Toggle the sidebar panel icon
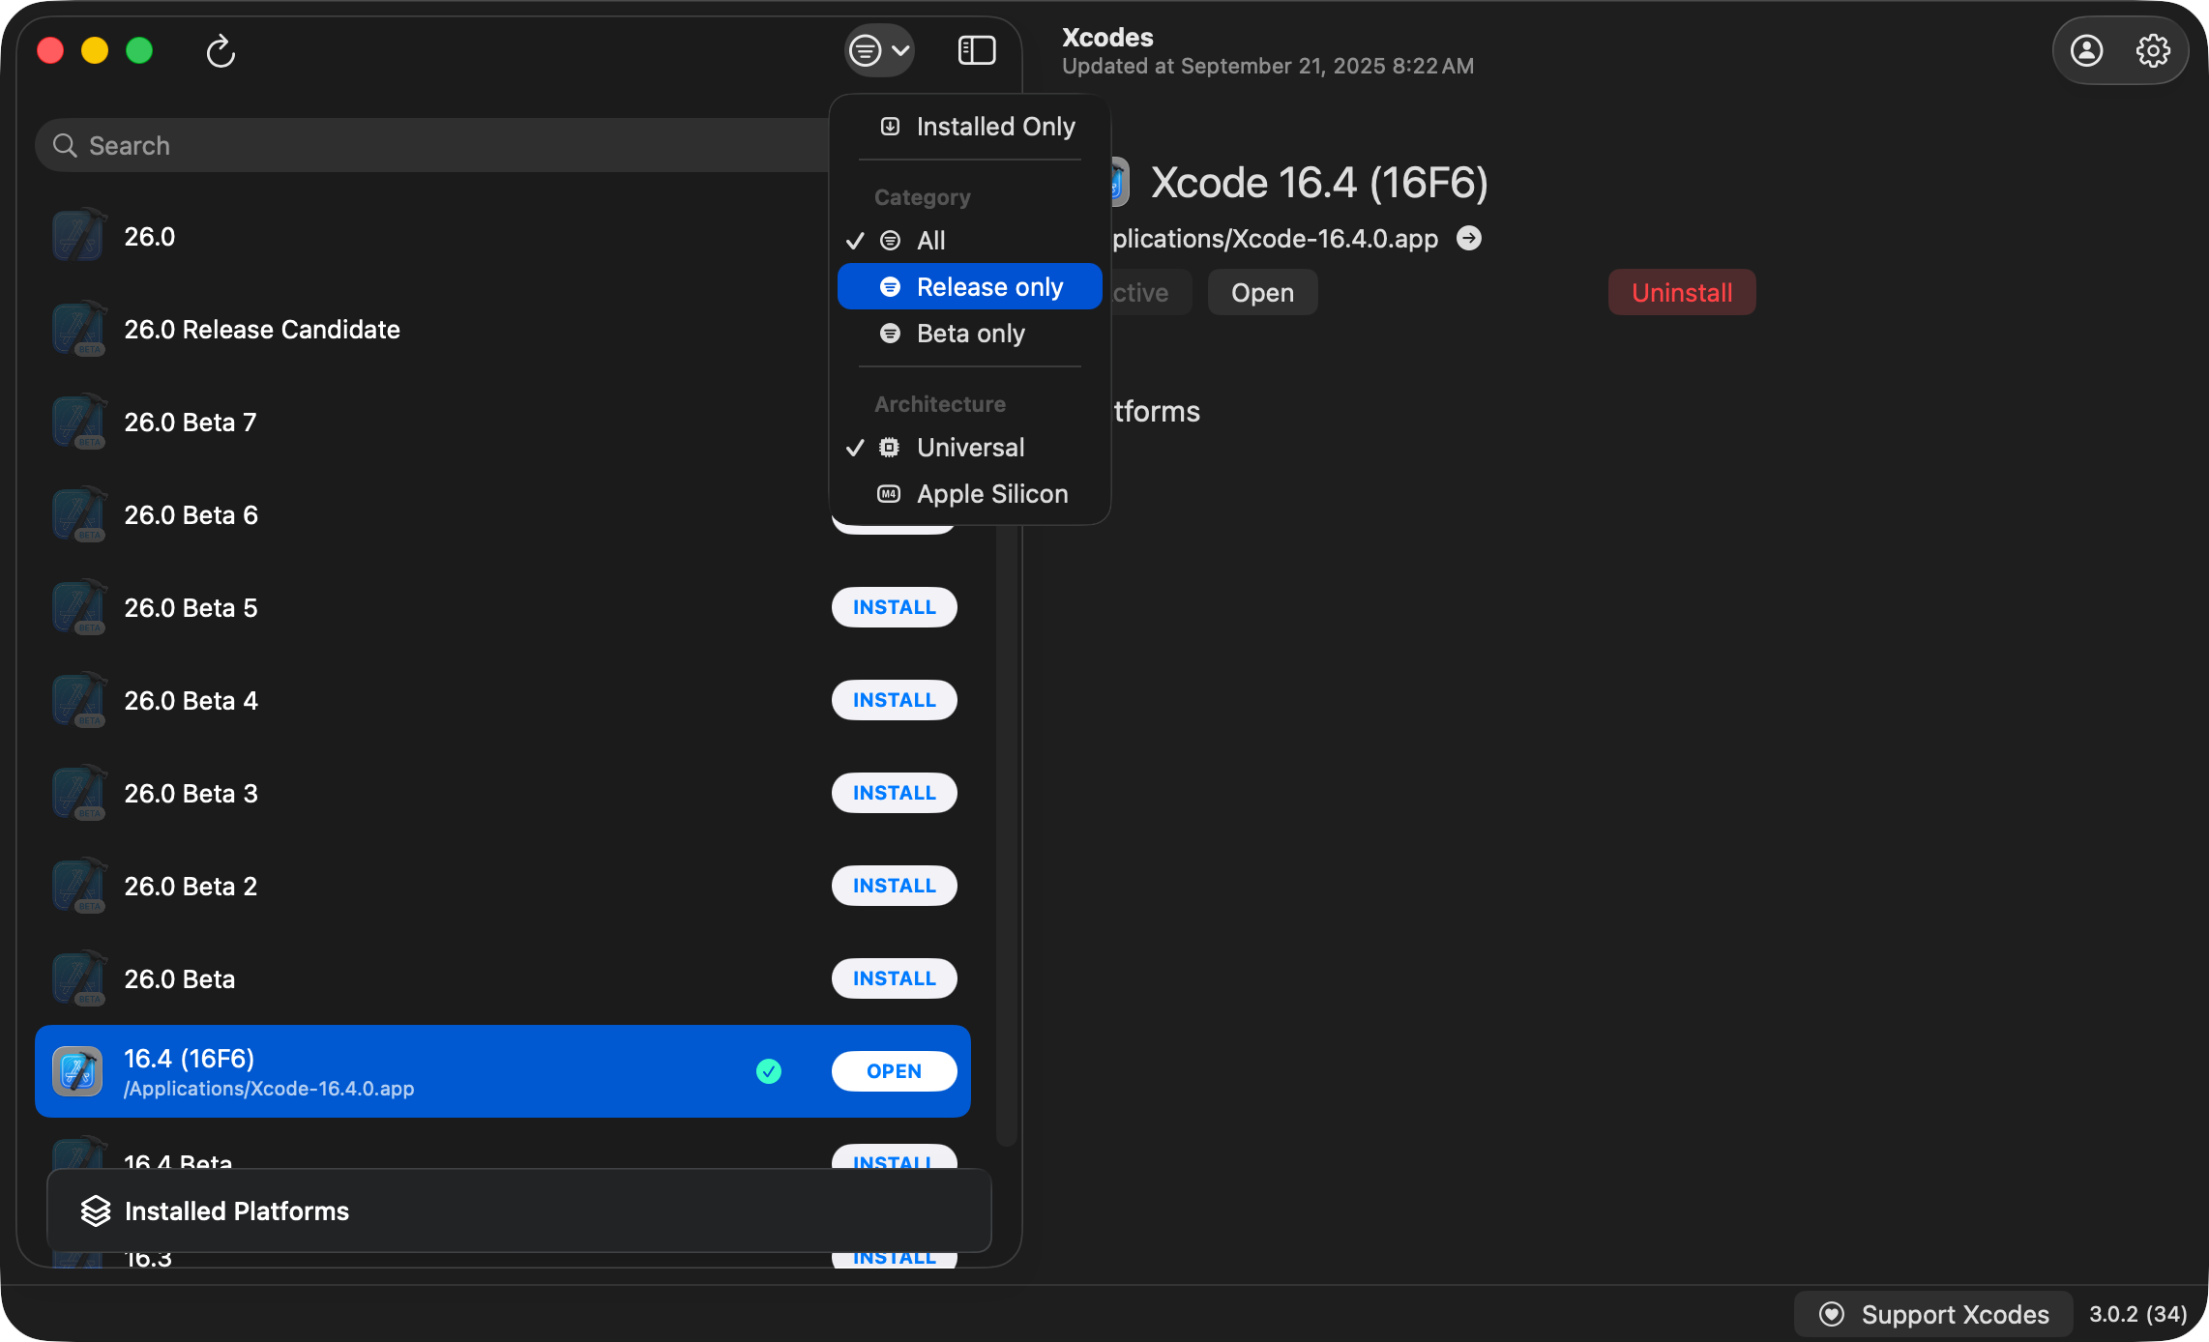Image resolution: width=2209 pixels, height=1342 pixels. (x=976, y=50)
